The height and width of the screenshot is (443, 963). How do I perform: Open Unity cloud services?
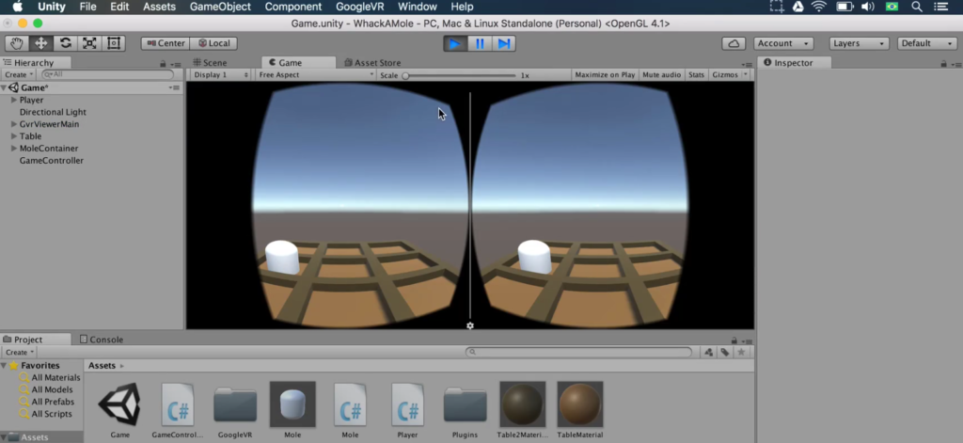(734, 43)
